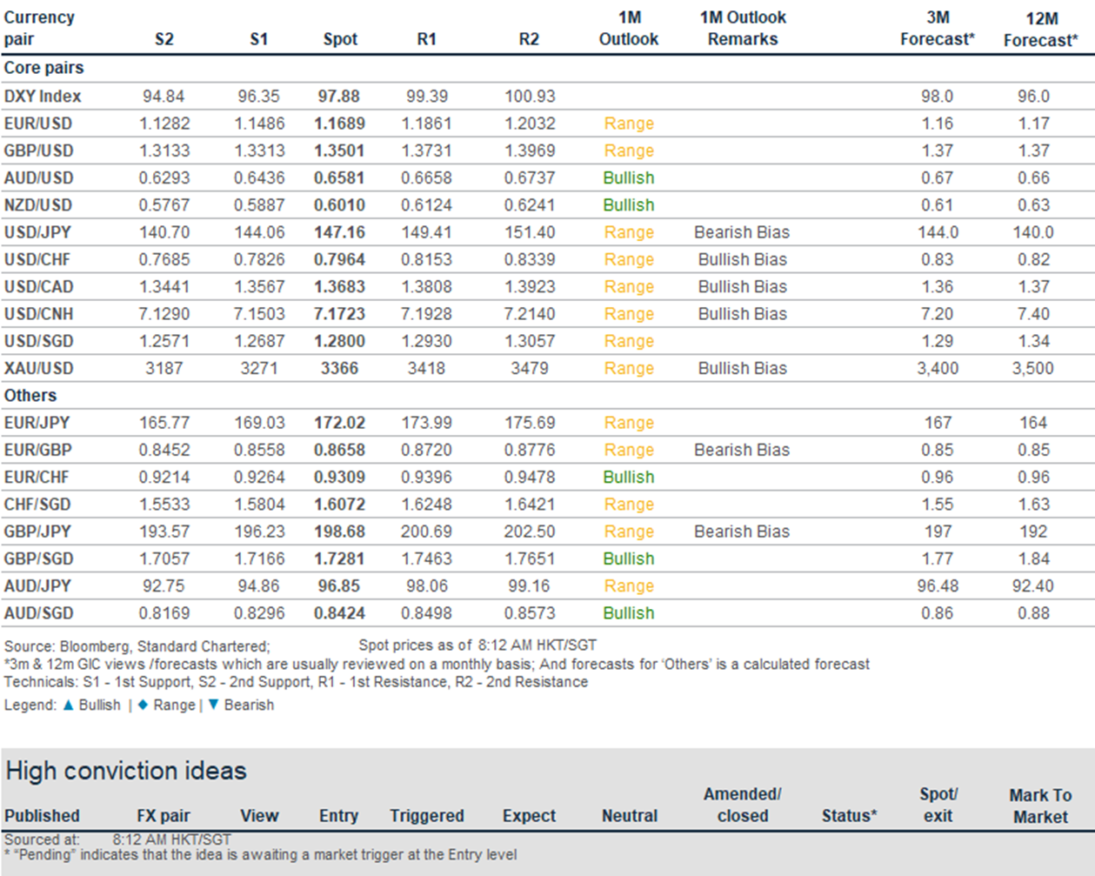Click the 12M Forecast* column header
1095x876 pixels.
[1041, 29]
